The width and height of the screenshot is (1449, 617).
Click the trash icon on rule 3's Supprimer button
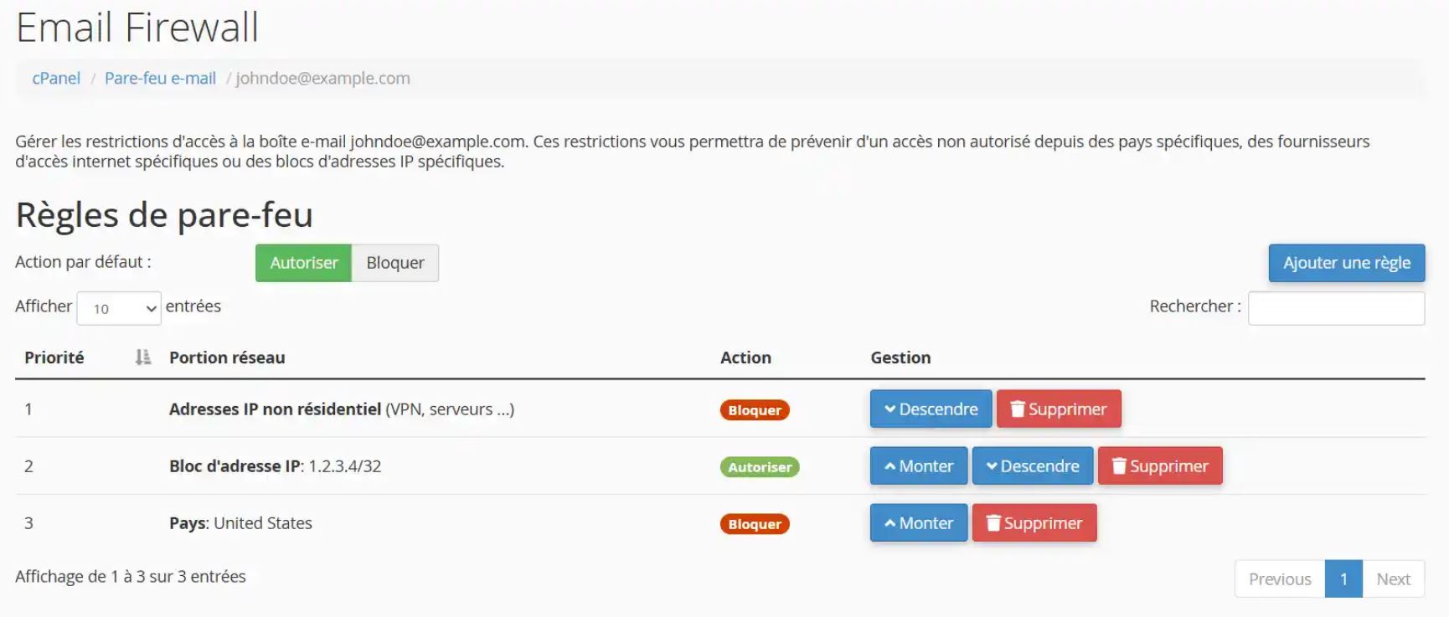coord(992,523)
